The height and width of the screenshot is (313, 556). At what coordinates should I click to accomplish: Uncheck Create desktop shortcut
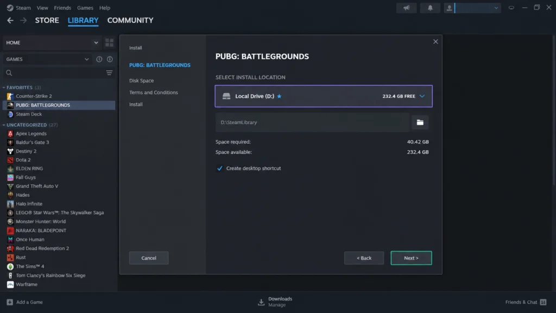220,168
